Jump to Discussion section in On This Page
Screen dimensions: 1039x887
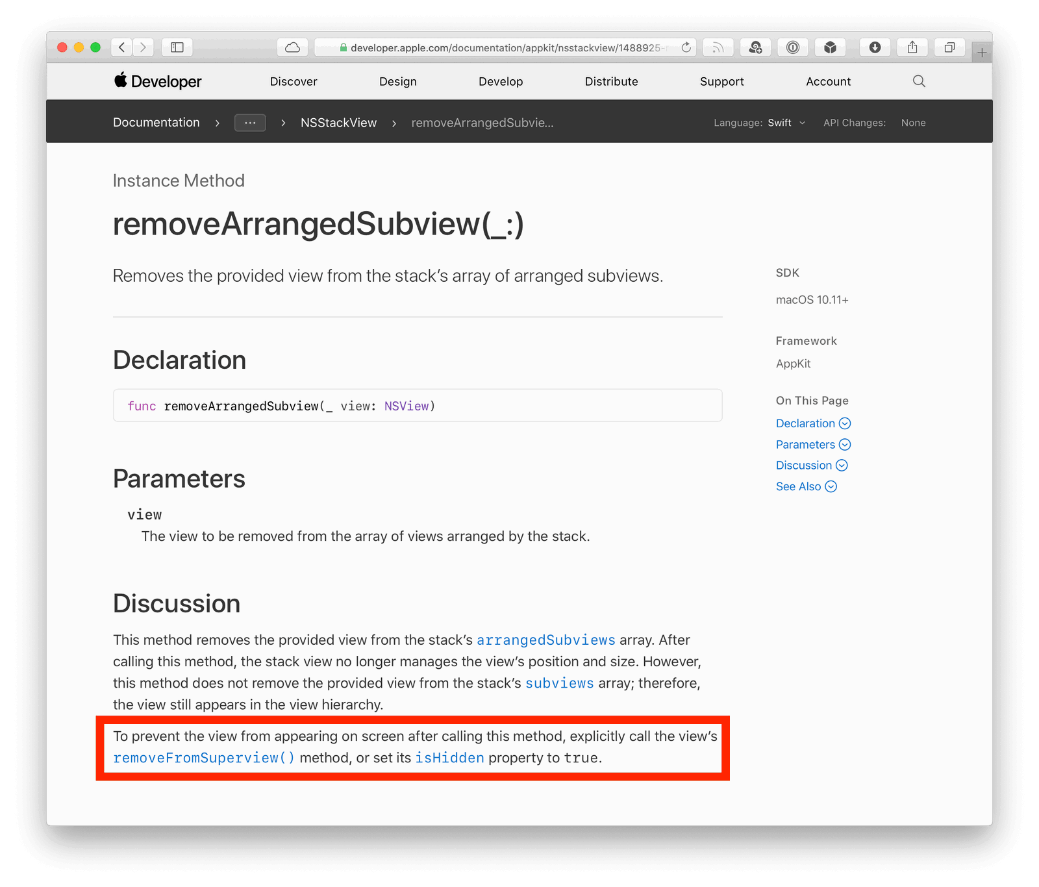pyautogui.click(x=804, y=466)
